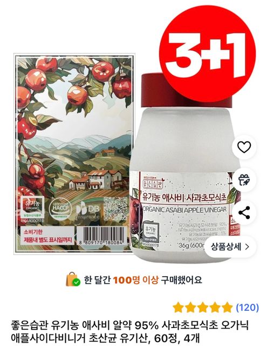Tap 한 달간 100명 이상 구매했어요 banner
This screenshot has width=267, height=348.
click(134, 279)
